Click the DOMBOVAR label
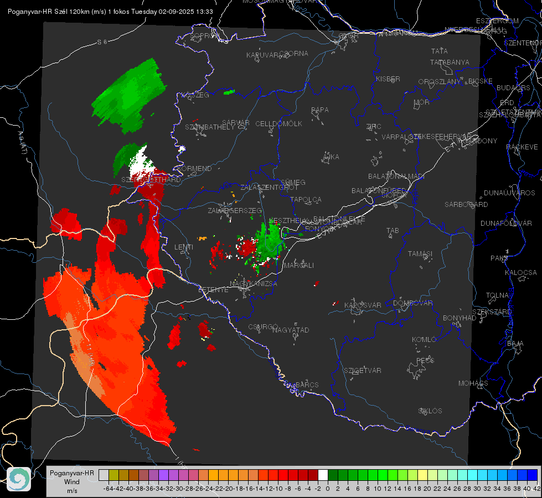Screen dimensions: 542x498 click(412, 303)
